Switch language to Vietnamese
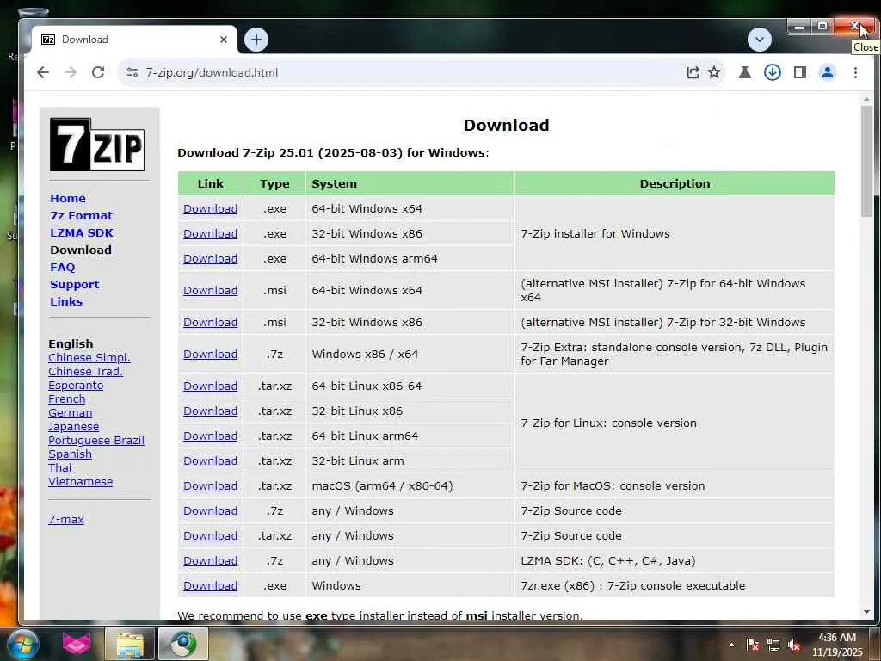Viewport: 881px width, 661px height. [80, 482]
